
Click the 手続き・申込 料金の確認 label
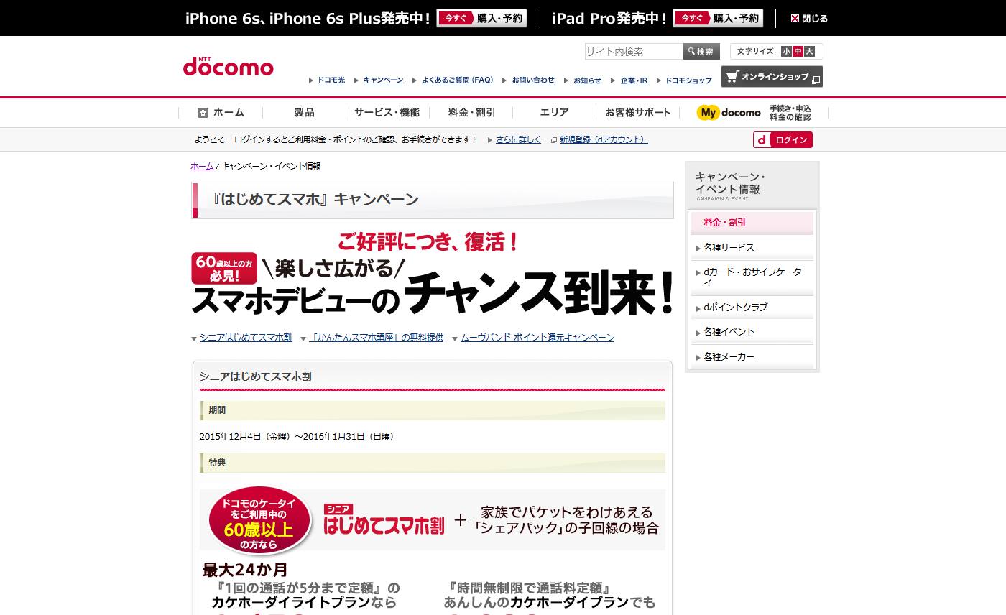pyautogui.click(x=790, y=113)
